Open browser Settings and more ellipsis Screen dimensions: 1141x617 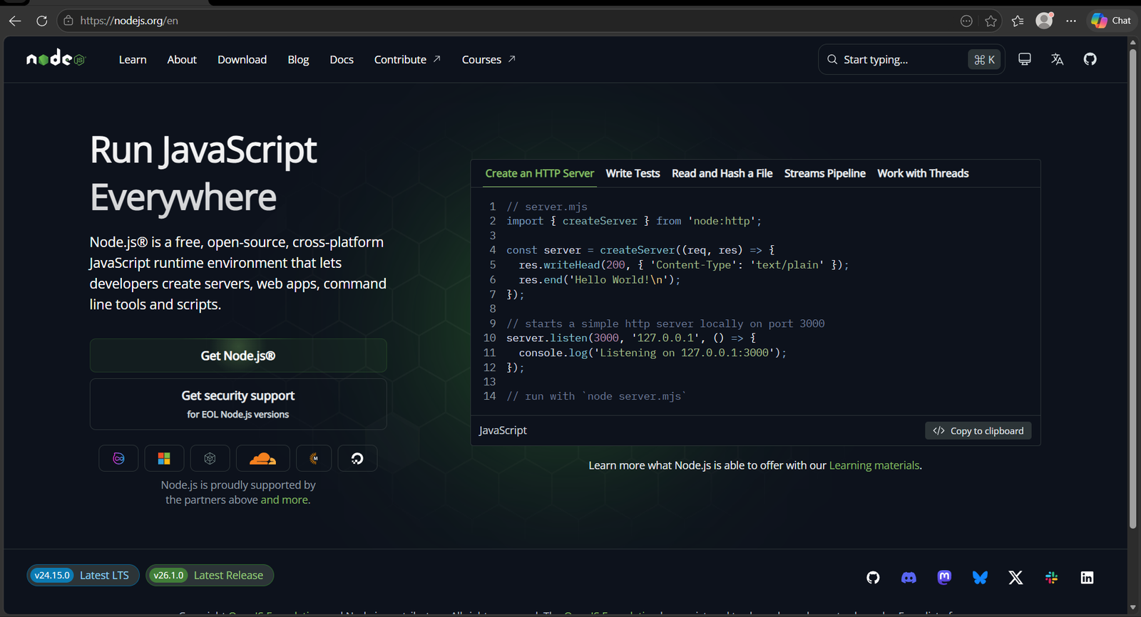click(x=1071, y=21)
